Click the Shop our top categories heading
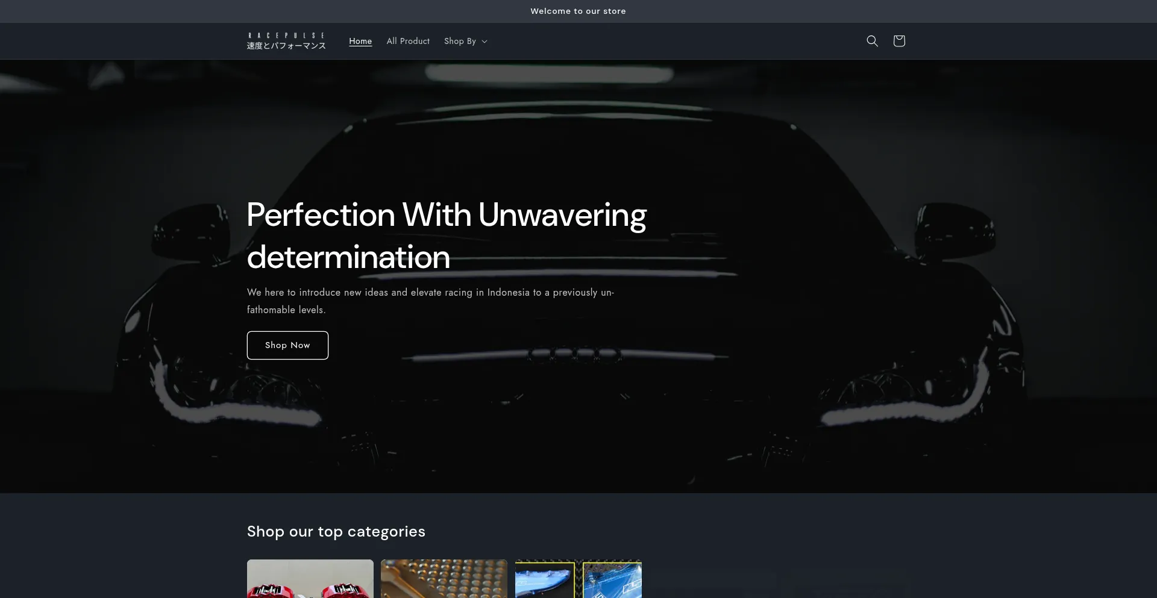 (x=336, y=531)
